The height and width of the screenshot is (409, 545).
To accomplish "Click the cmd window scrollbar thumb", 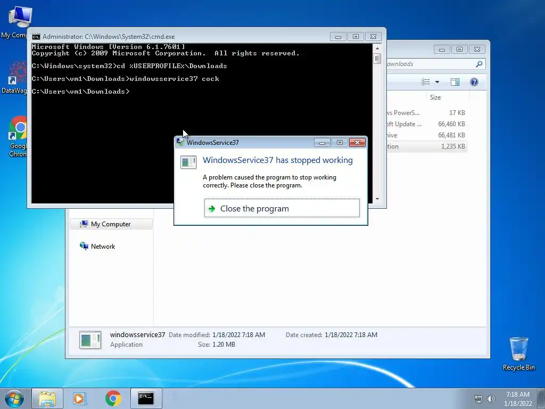I will point(377,59).
